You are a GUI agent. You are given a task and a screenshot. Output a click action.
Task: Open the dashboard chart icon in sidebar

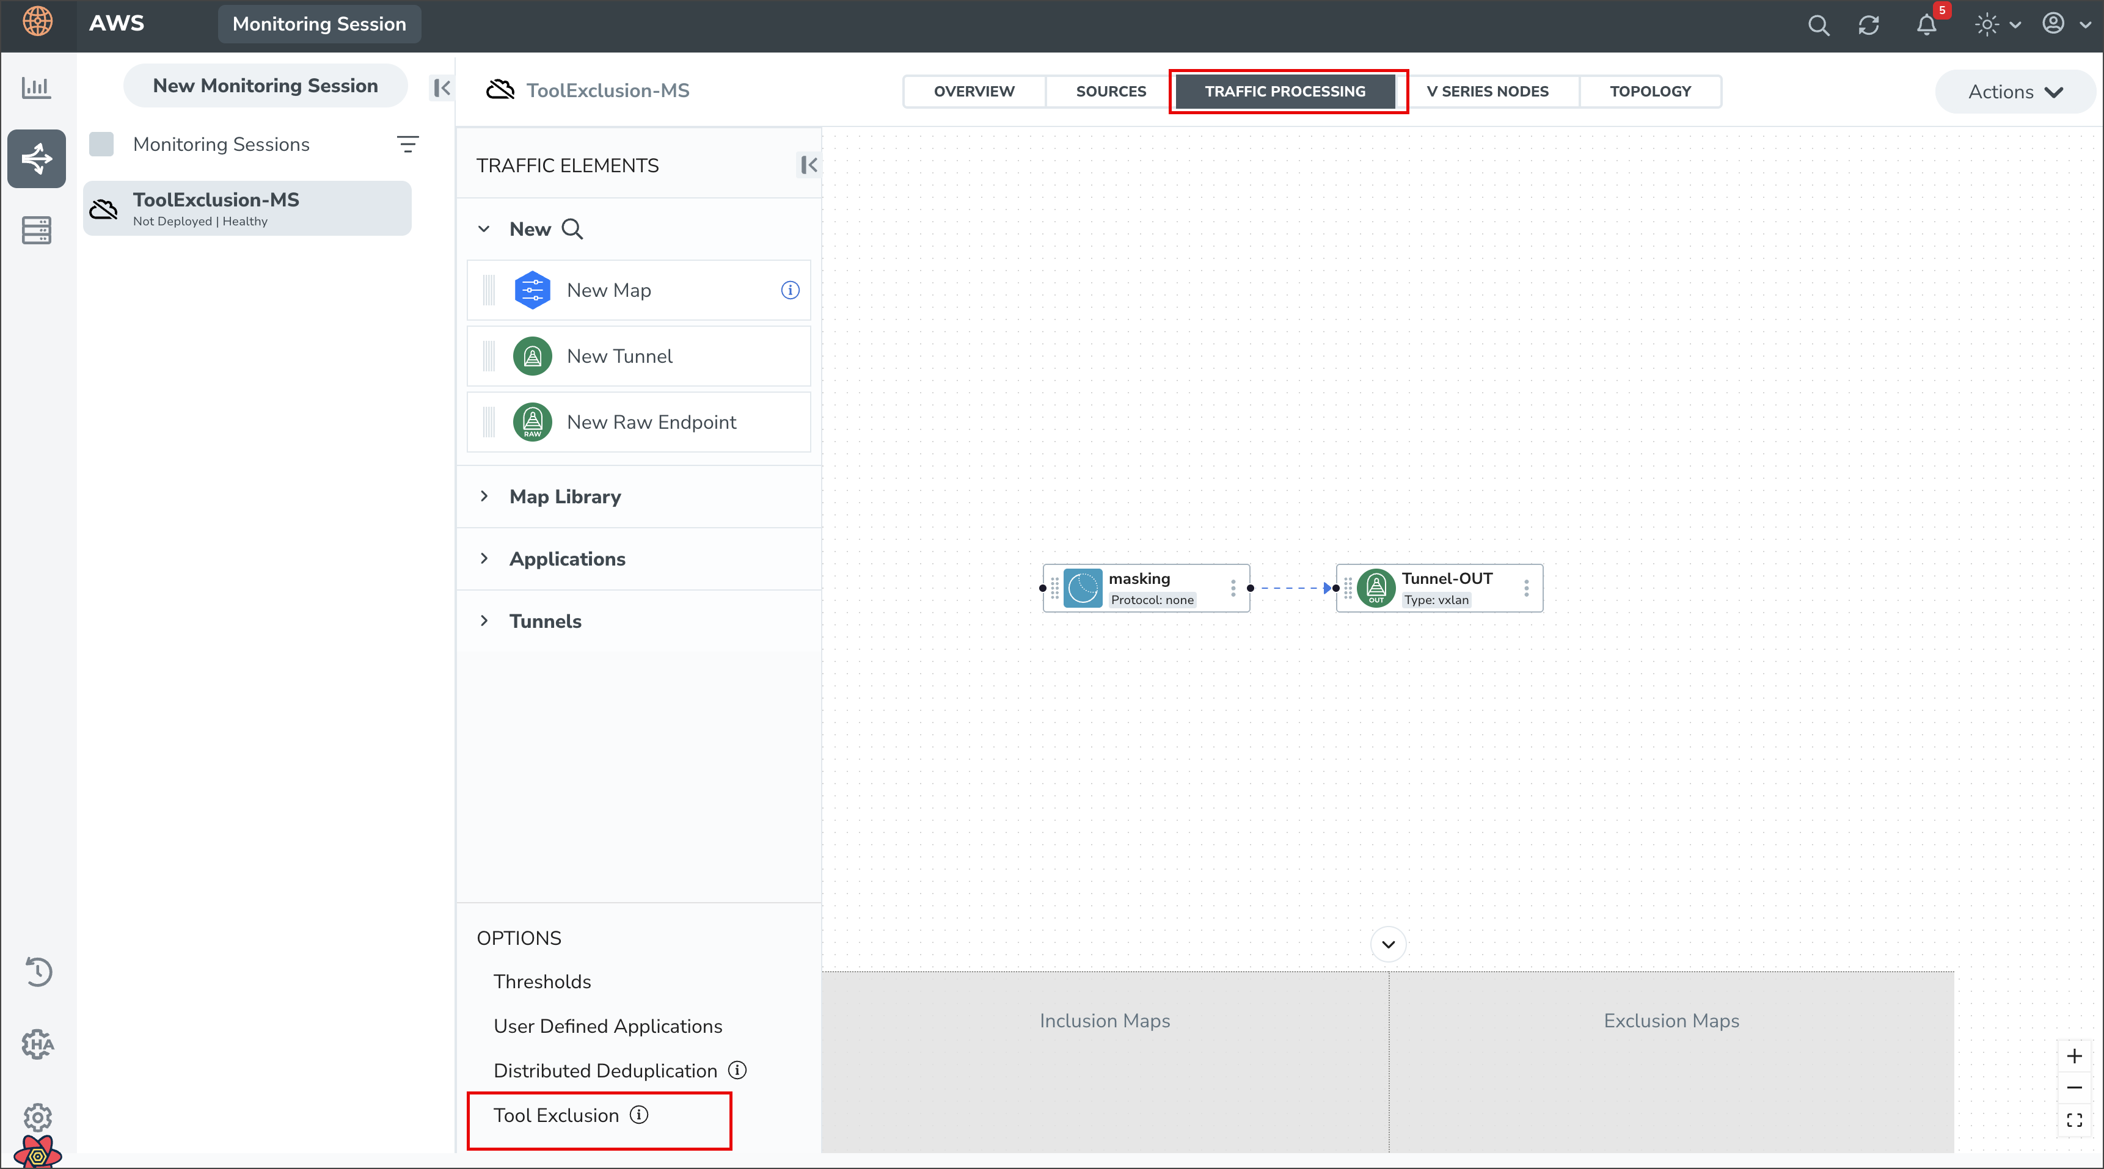coord(36,87)
